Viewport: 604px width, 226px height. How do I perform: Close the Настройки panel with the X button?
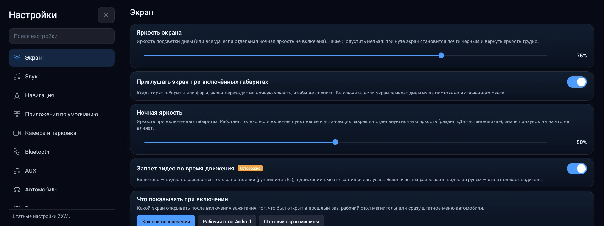click(106, 15)
